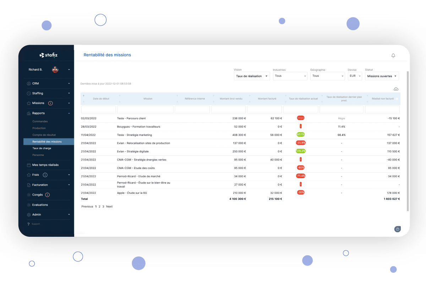The height and width of the screenshot is (284, 426).
Task: Open the Support link
Action: click(36, 224)
